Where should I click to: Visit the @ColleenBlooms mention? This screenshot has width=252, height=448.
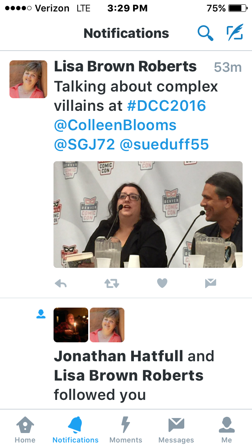115,125
